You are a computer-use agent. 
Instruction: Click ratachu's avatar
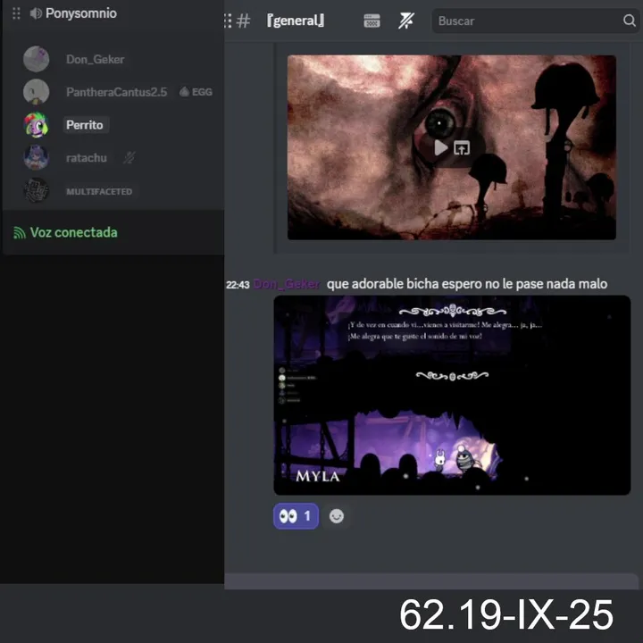coord(36,157)
